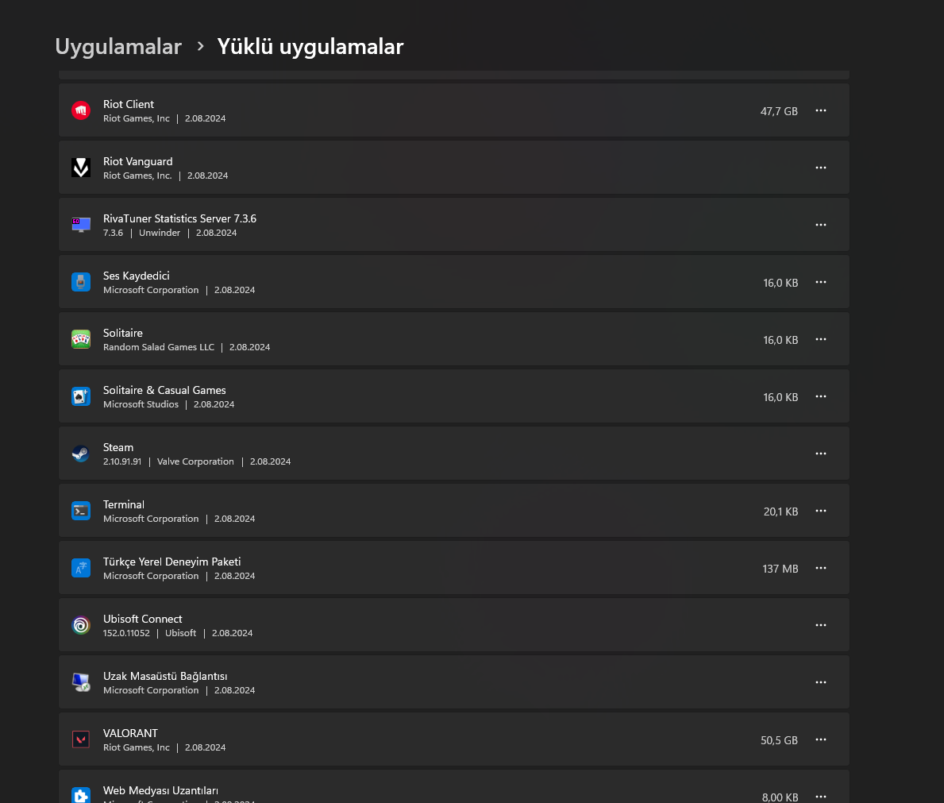The image size is (944, 803).
Task: Open more options for Ubisoft Connect
Action: (821, 625)
